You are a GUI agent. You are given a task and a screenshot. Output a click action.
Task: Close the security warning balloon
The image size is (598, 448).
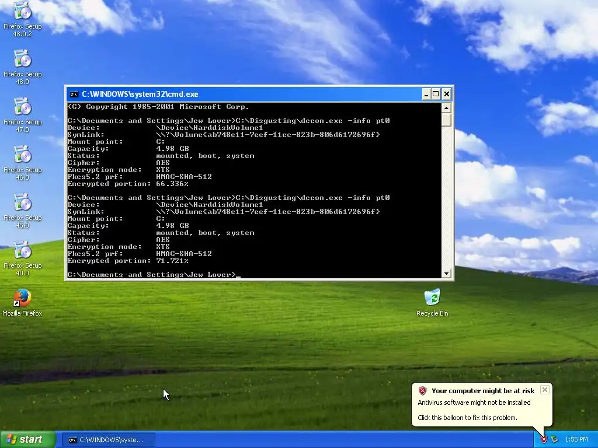pos(545,390)
